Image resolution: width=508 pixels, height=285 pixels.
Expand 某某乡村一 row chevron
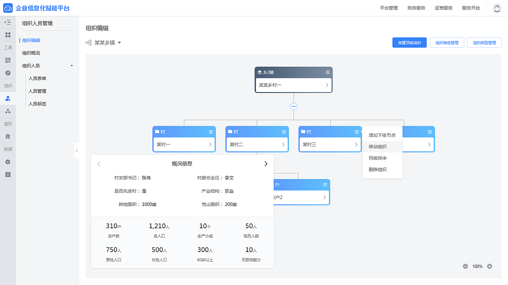327,85
